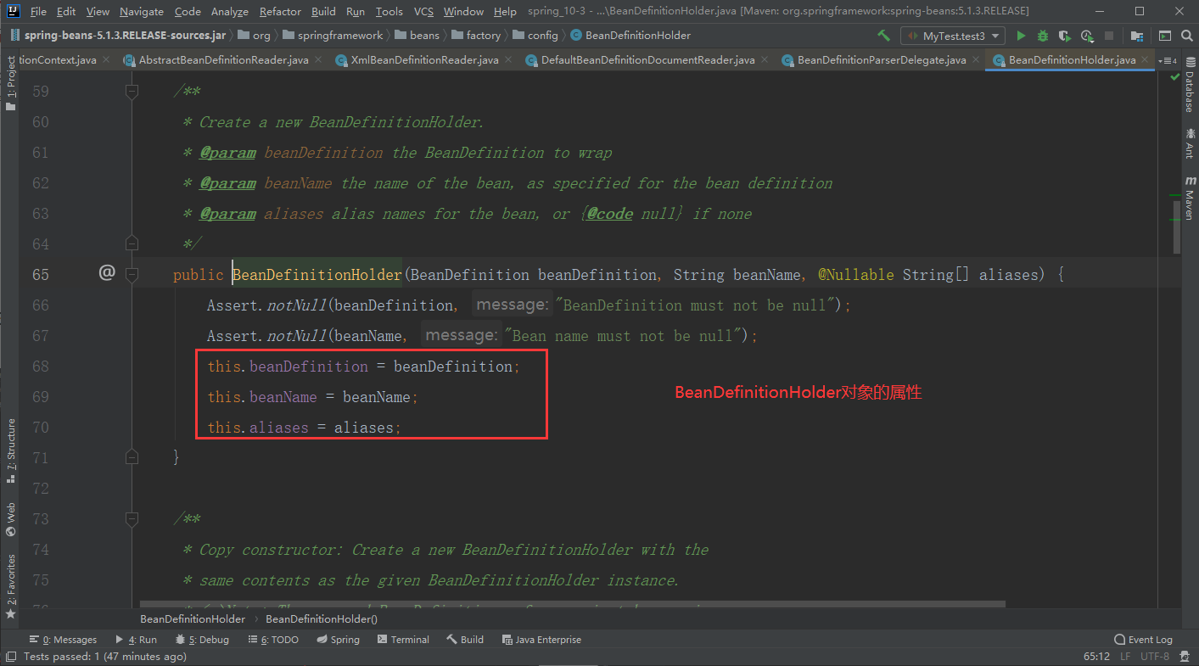
Task: Open the Structure tool window
Action: (x=10, y=451)
